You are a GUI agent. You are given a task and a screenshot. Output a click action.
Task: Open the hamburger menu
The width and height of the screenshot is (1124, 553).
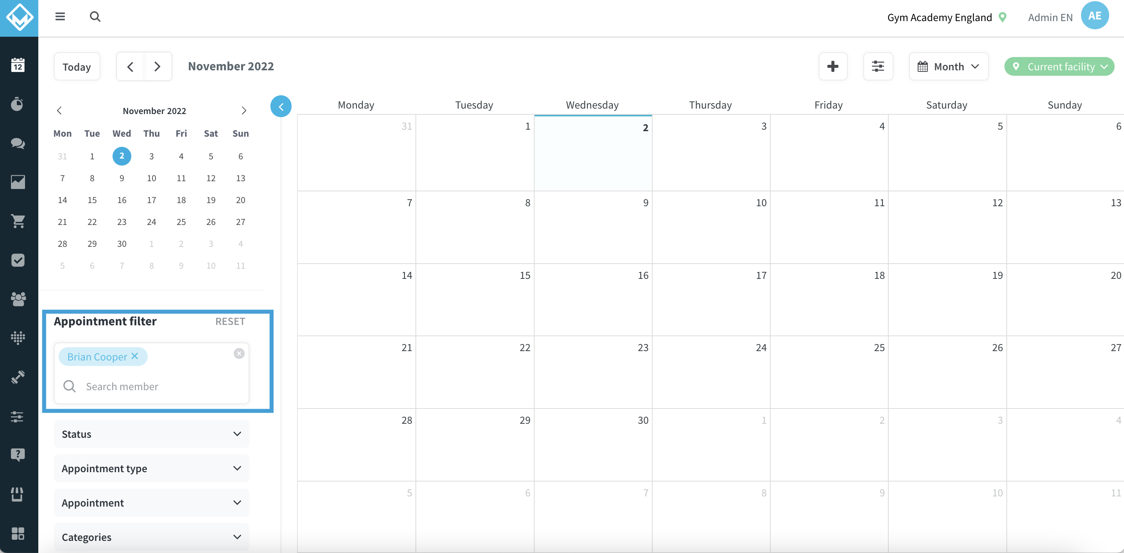60,16
